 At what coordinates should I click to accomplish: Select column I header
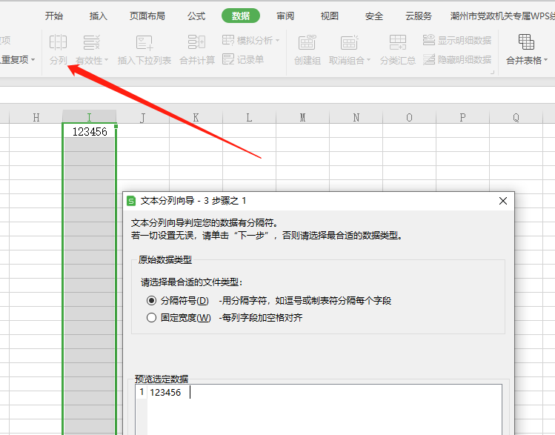pyautogui.click(x=89, y=117)
